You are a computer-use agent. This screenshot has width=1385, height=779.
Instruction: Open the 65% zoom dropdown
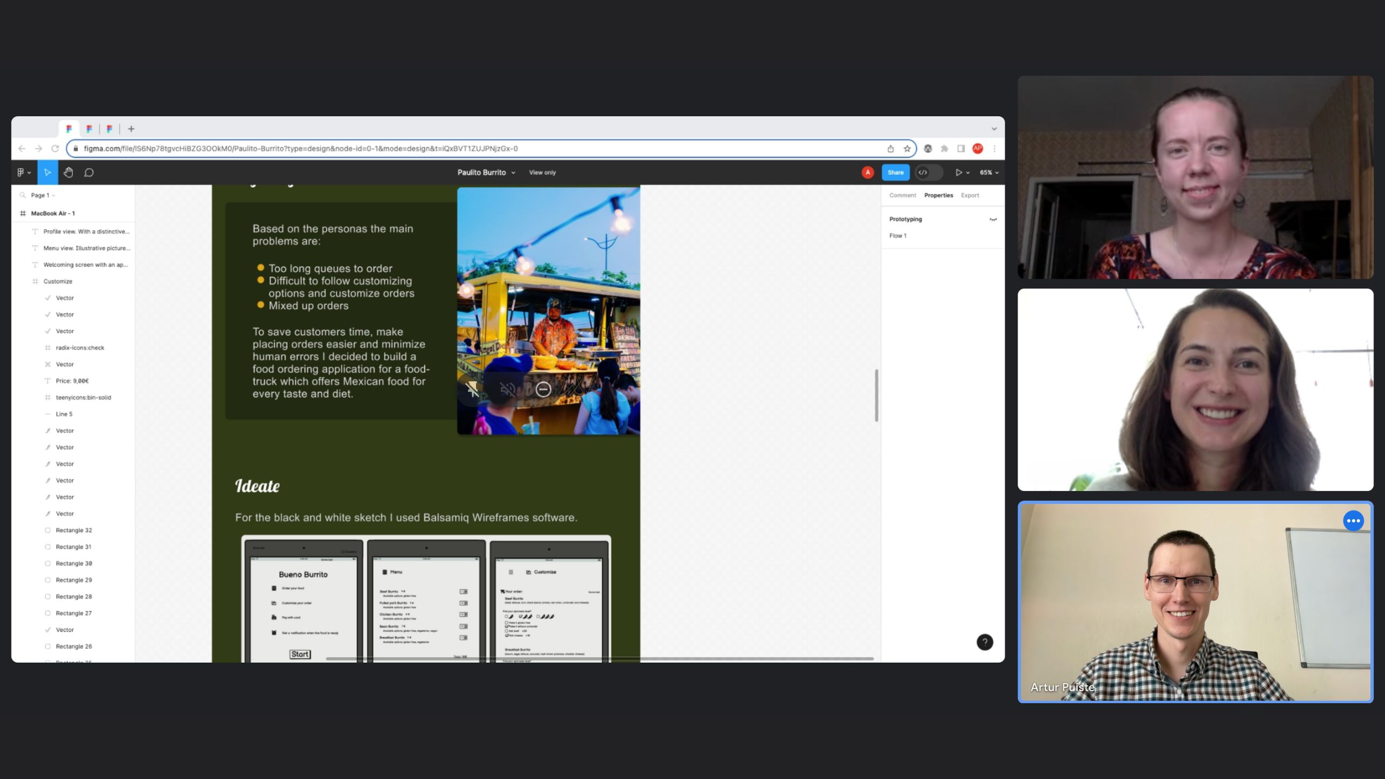(989, 173)
